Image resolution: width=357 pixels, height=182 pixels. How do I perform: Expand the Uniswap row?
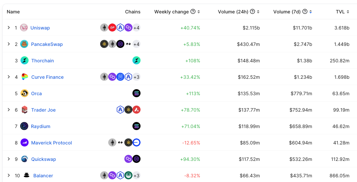(9, 28)
